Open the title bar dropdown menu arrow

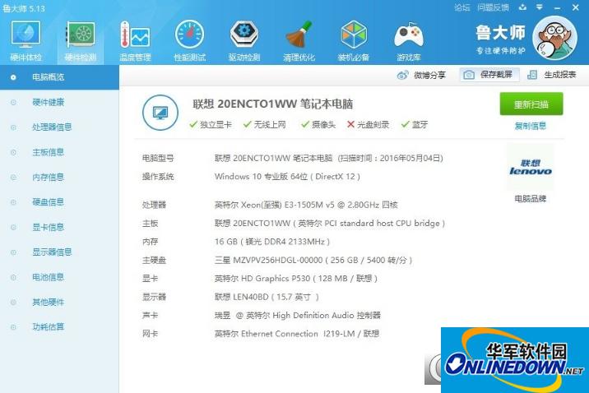[x=540, y=7]
